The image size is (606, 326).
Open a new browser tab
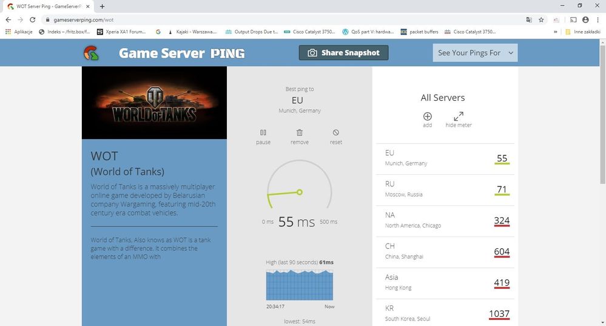[102, 6]
